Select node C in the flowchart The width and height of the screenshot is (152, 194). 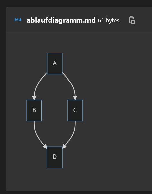[75, 110]
